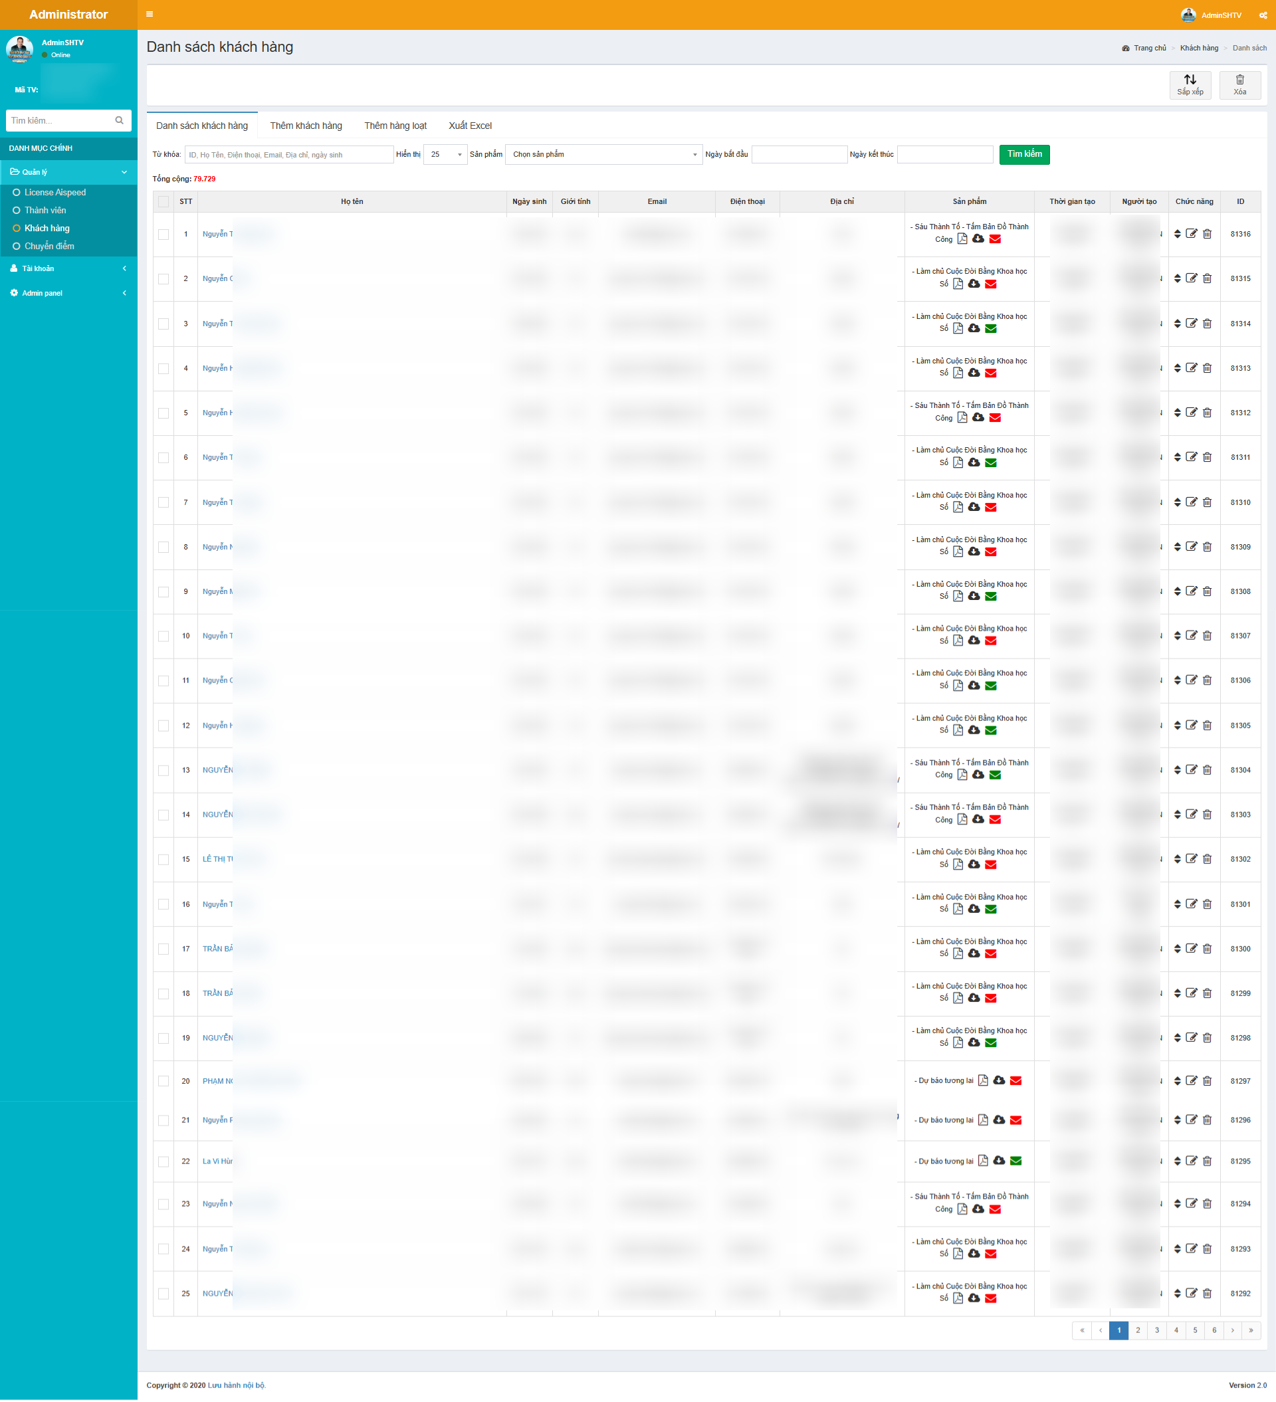Click the share settings icon in top-right header

pos(1263,15)
